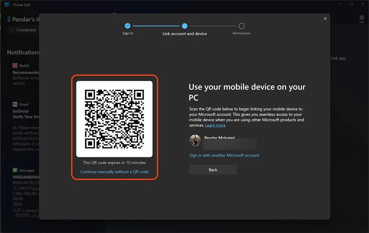Click the phone icon beside Pendar's device name
This screenshot has width=369, height=233.
(9, 19)
